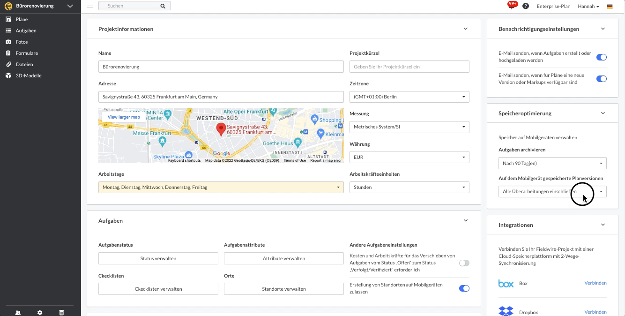625x316 pixels.
Task: Open people icon at sidebar bottom
Action: point(18,312)
